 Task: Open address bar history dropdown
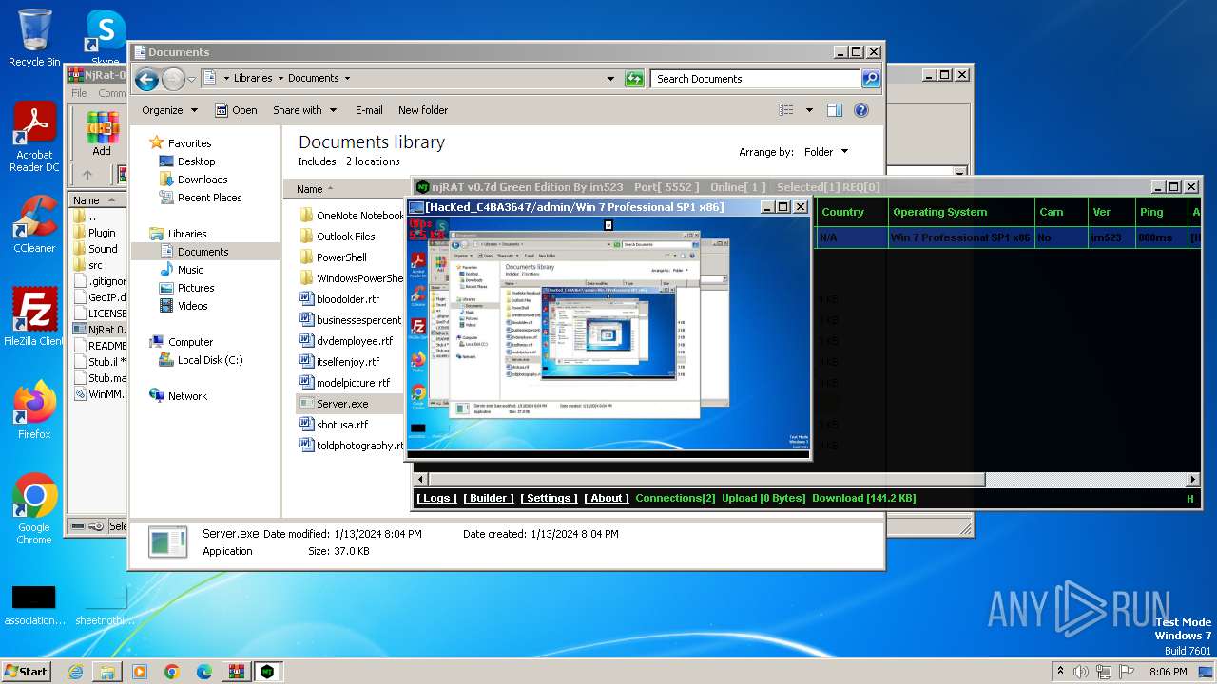tap(610, 79)
